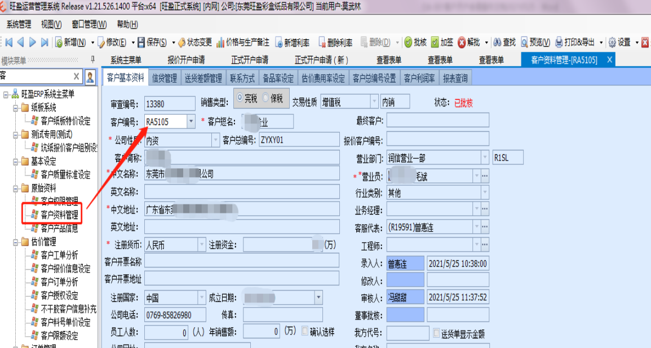Click 删除利率 delete rate button
Viewport: 651px width, 348px height.
[335, 42]
